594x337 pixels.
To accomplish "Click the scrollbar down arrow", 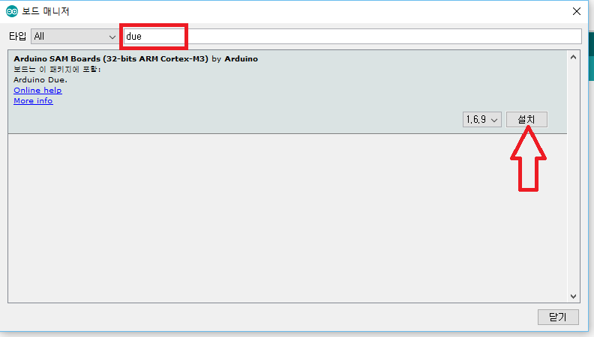I will coord(573,297).
